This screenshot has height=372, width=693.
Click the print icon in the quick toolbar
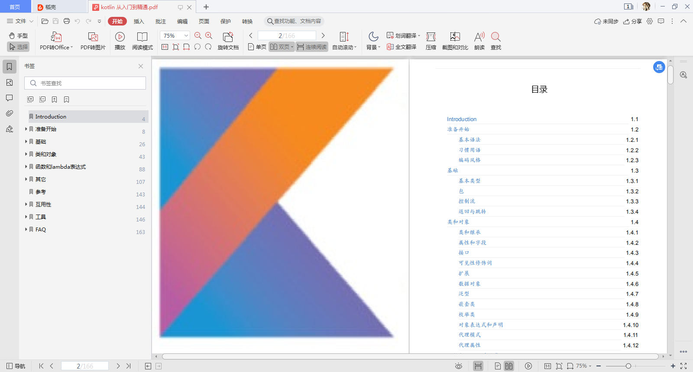pos(67,21)
